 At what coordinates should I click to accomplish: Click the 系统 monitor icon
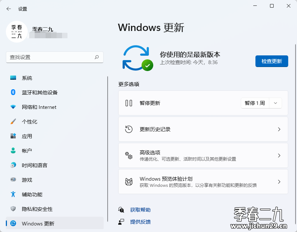pos(13,78)
